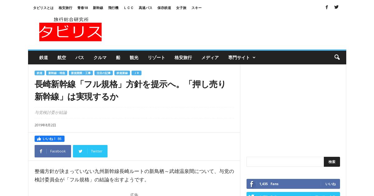Screen dimensions: 374x196
Task: Click the subtitle 与党検討委が結論
Action: pyautogui.click(x=51, y=113)
